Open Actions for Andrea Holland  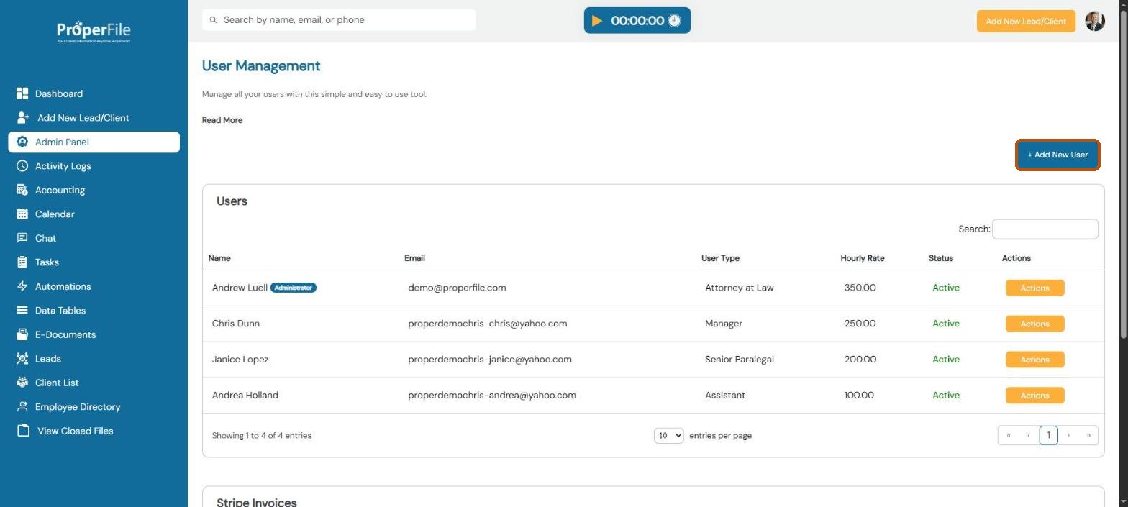coord(1034,396)
